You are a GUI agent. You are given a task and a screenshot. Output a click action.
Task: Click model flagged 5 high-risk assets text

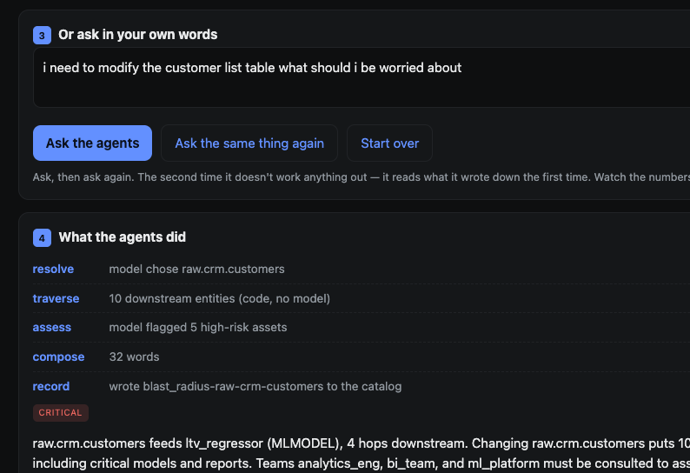(x=198, y=327)
